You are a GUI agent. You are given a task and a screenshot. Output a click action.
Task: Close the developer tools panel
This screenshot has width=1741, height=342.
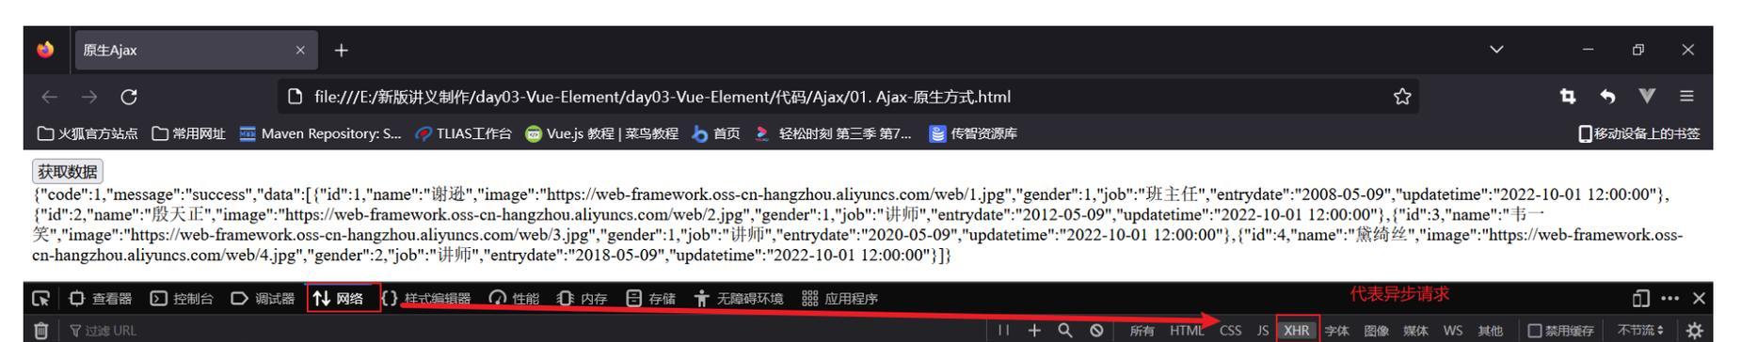point(1698,299)
